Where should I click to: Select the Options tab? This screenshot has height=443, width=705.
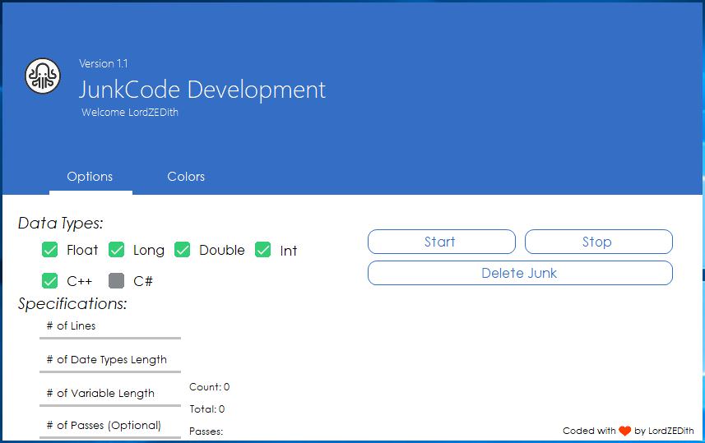90,177
